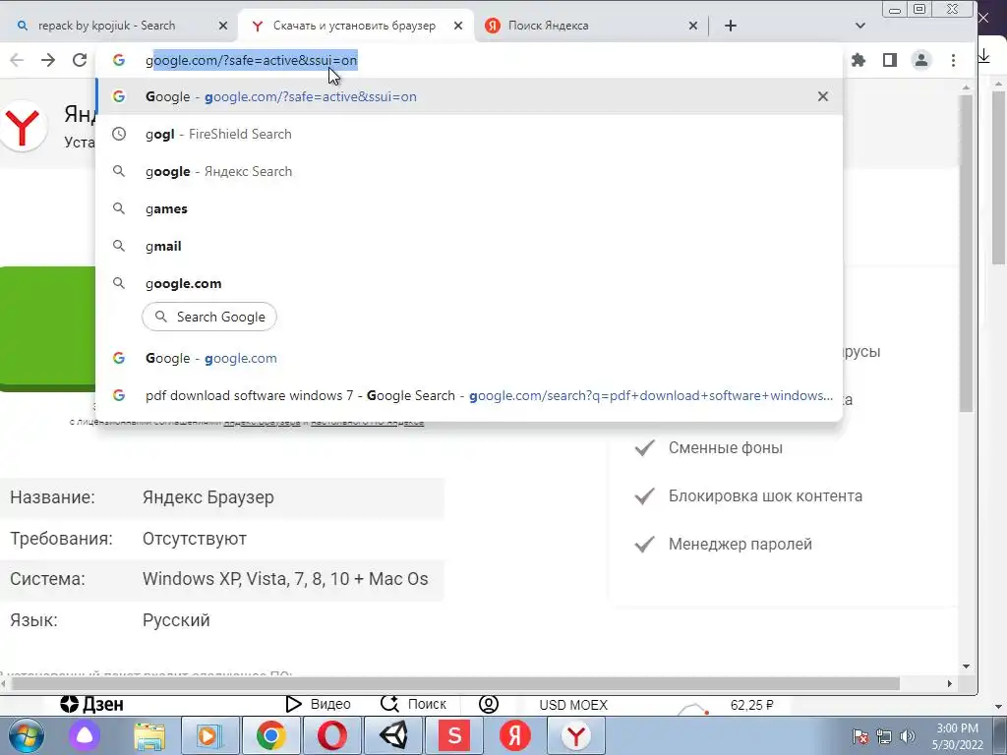
Task: Open the purple assistant icon in taskbar
Action: pos(85,735)
